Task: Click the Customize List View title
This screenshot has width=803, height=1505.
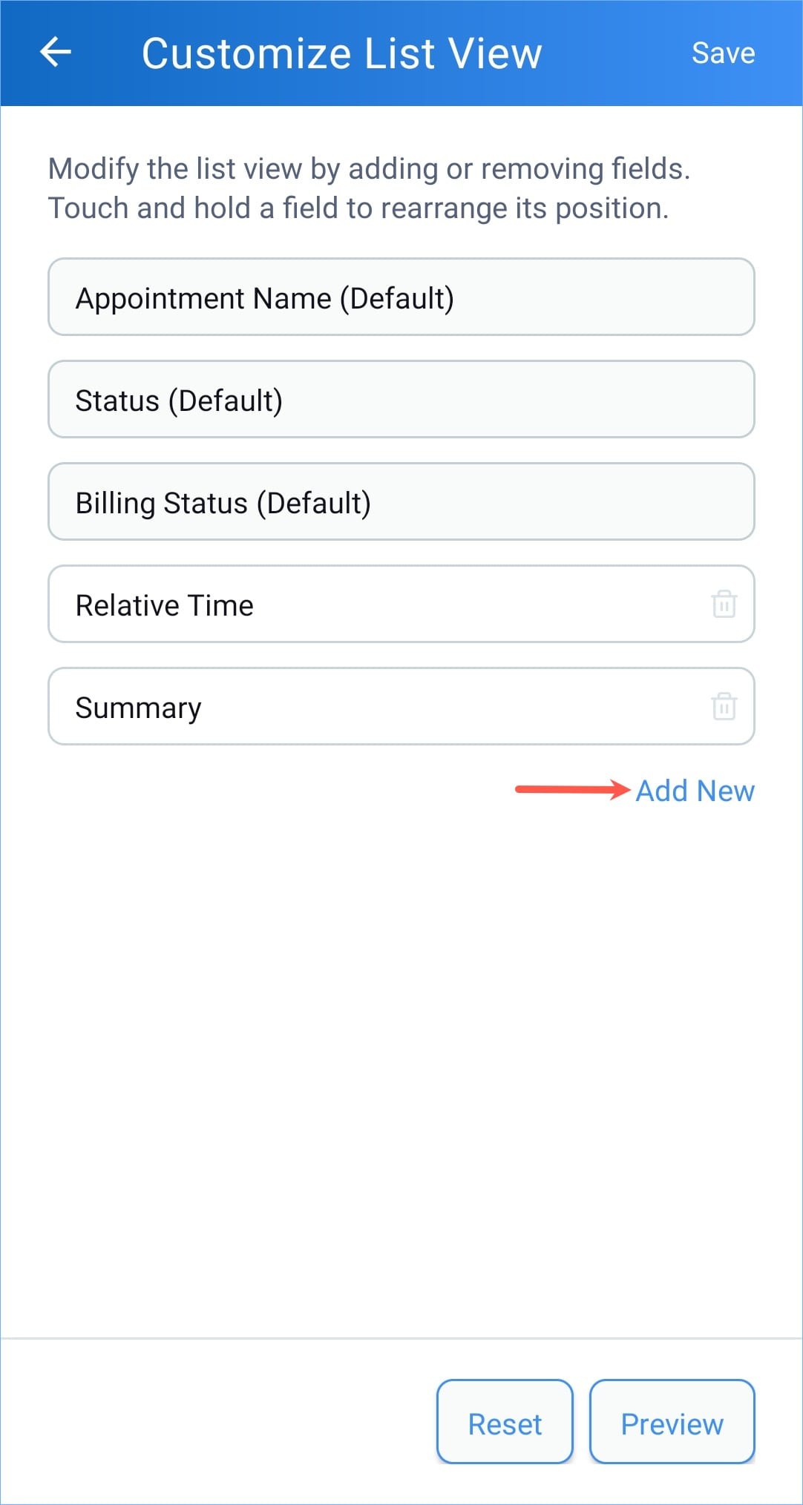Action: tap(341, 53)
